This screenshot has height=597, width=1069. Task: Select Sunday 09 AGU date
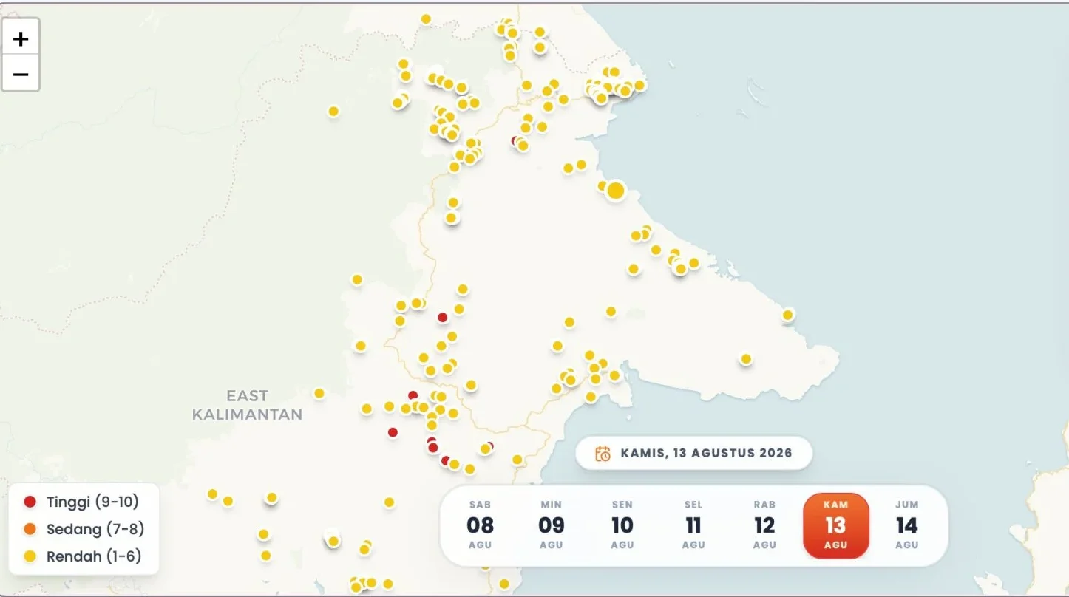point(551,525)
